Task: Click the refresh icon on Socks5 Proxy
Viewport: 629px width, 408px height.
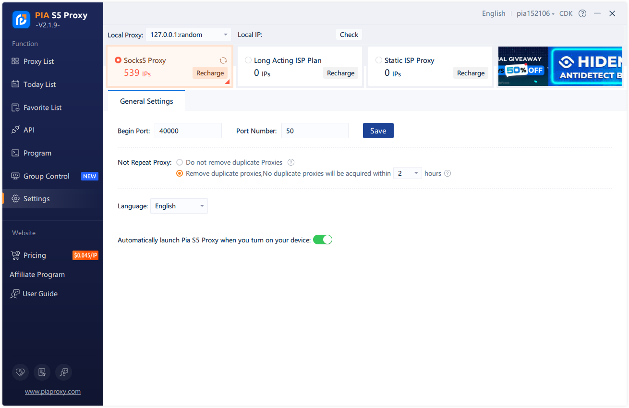Action: click(x=223, y=60)
